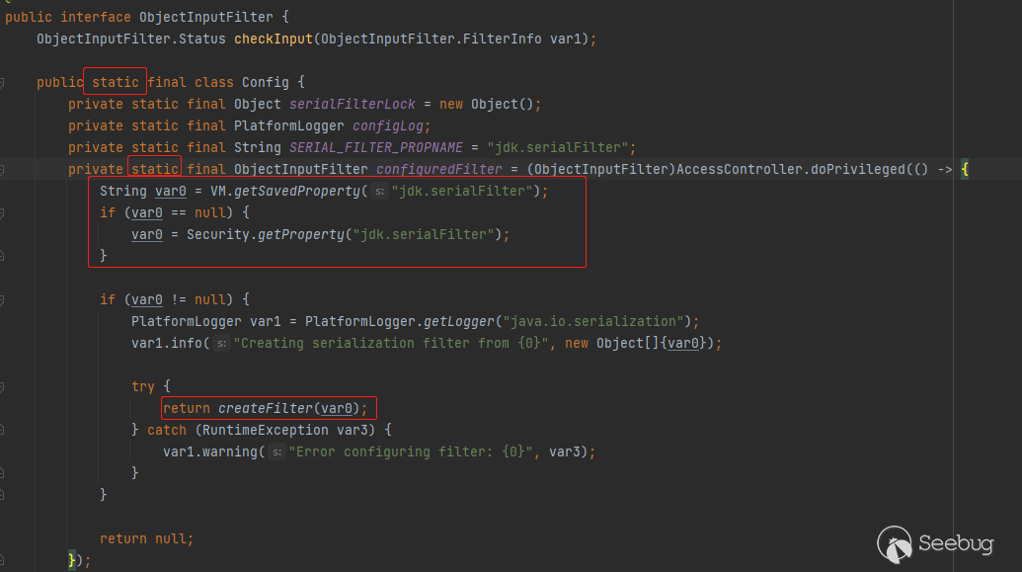Image resolution: width=1022 pixels, height=572 pixels.
Task: Click the 's:' hint in the var1.info call
Action: point(221,344)
